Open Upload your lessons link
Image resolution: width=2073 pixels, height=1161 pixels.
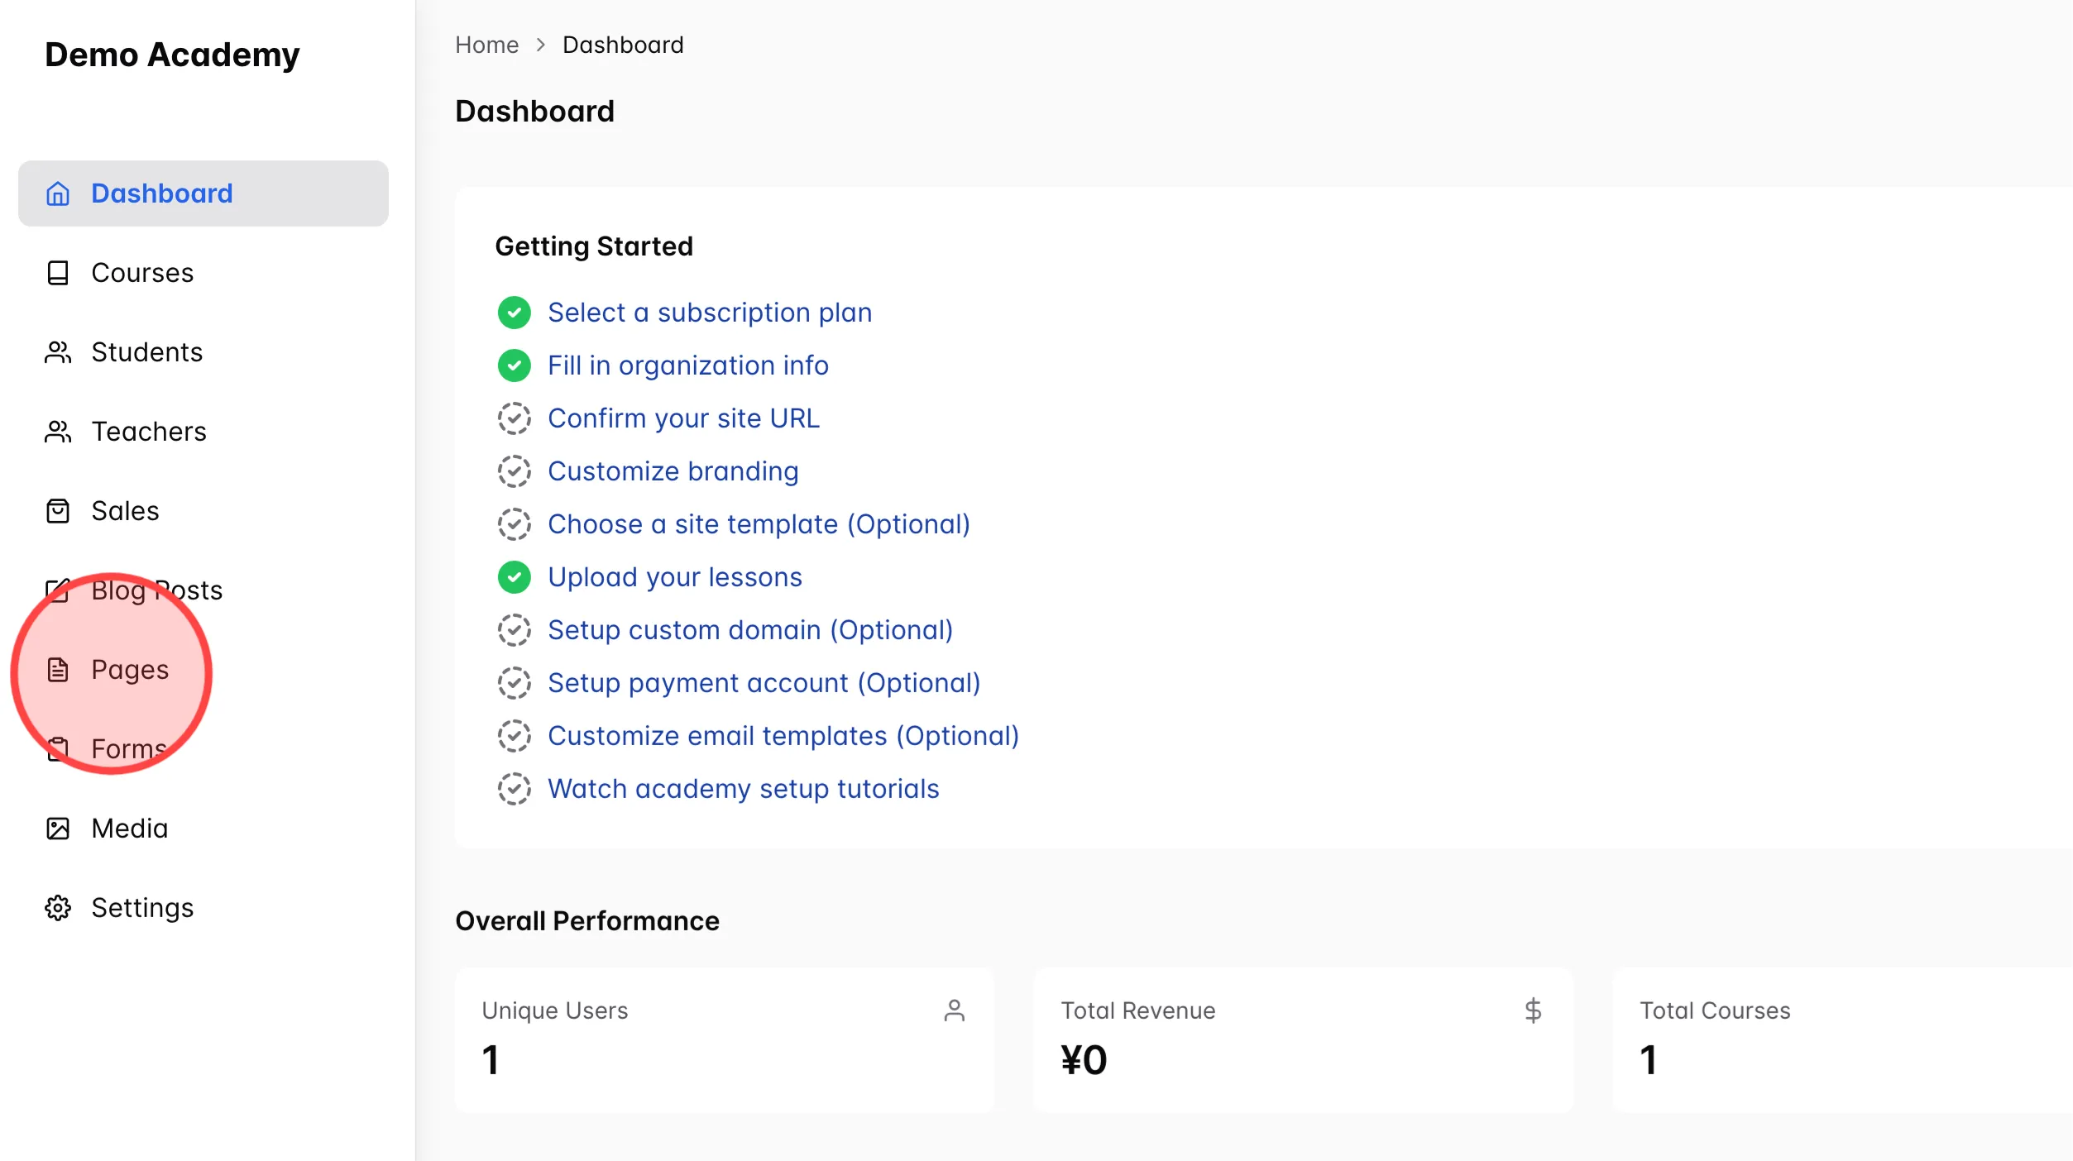[675, 577]
